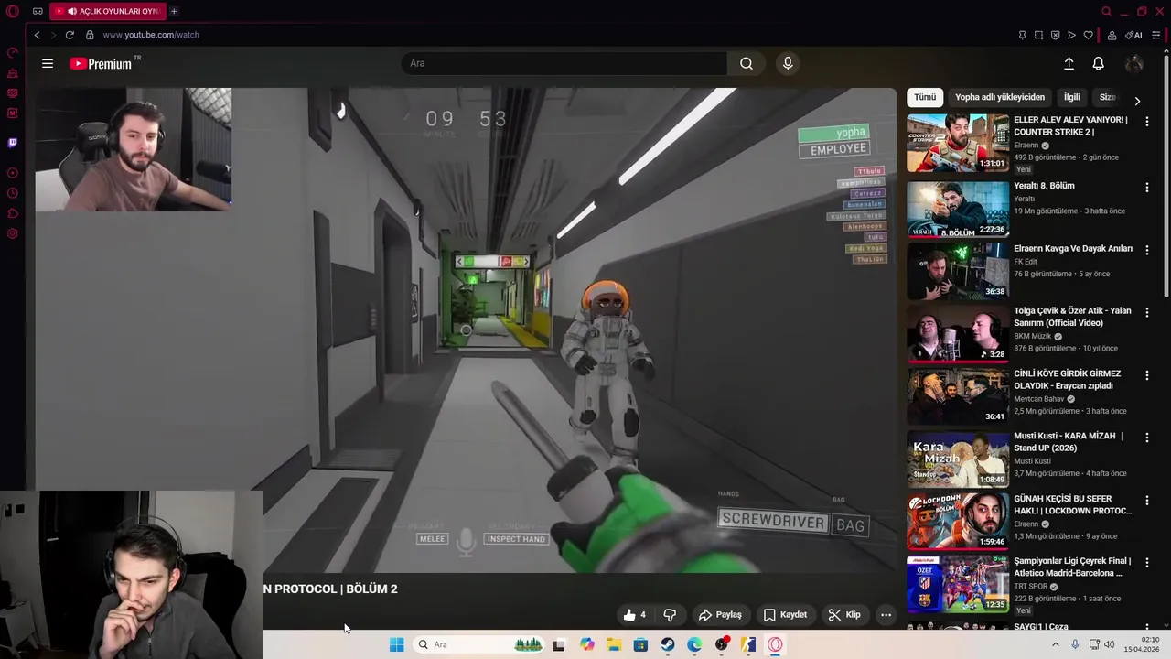This screenshot has width=1171, height=659.
Task: Open the YouTube create/upload icon
Action: (1069, 63)
